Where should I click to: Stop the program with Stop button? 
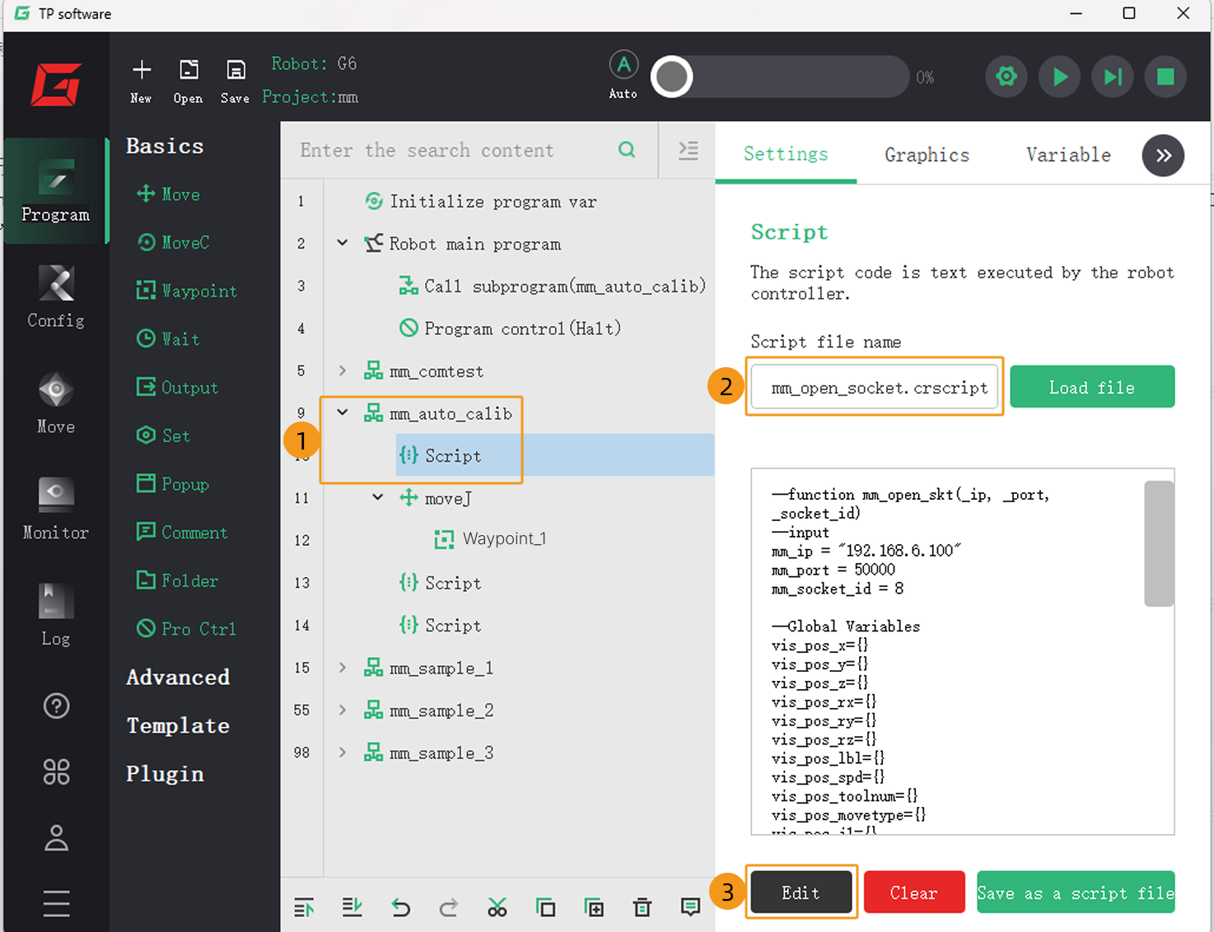[x=1165, y=77]
